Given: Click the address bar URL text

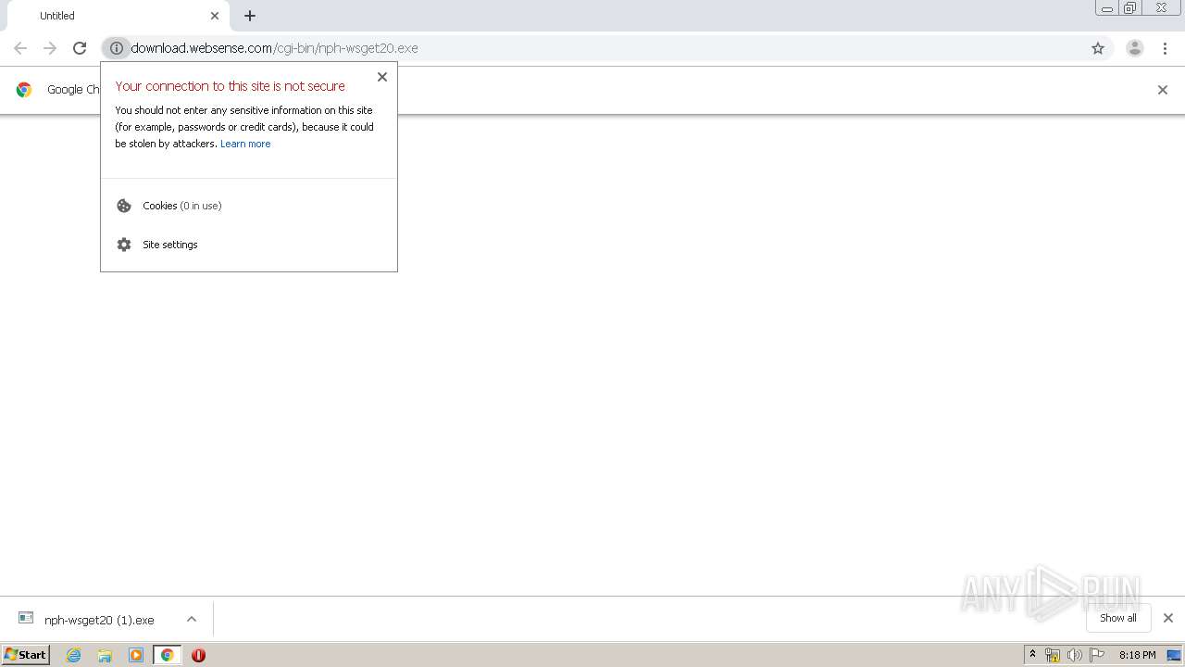Looking at the screenshot, I should pos(274,48).
